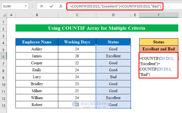Select column D header
Screen dimensions: 182x113
click(113, 15)
